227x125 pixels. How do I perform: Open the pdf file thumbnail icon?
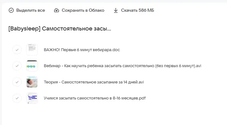tap(32, 98)
